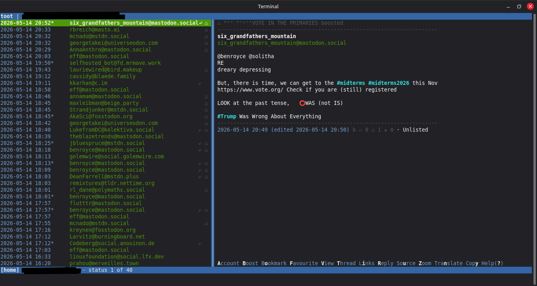
Task: Choose Copy in the bottom command bar
Action: (x=472, y=263)
